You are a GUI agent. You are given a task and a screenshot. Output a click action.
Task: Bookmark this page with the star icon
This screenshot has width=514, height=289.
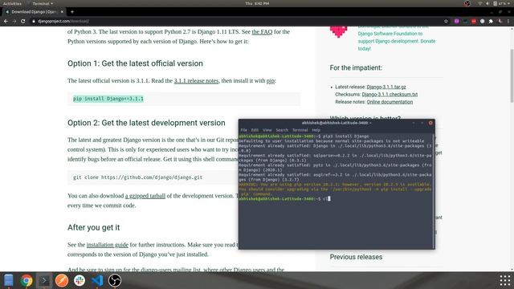[446, 21]
